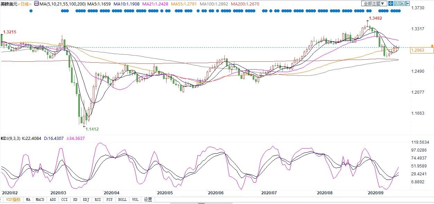
Task: Click the 2020/03 date axis label
Action: tap(58, 193)
